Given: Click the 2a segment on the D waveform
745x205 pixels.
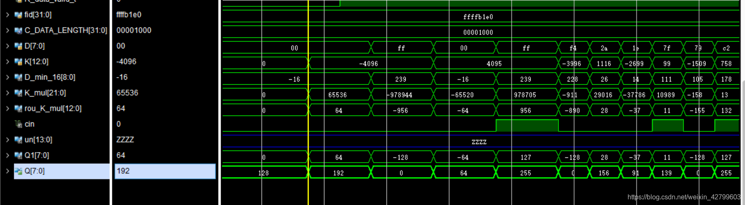Looking at the screenshot, I should (x=605, y=48).
